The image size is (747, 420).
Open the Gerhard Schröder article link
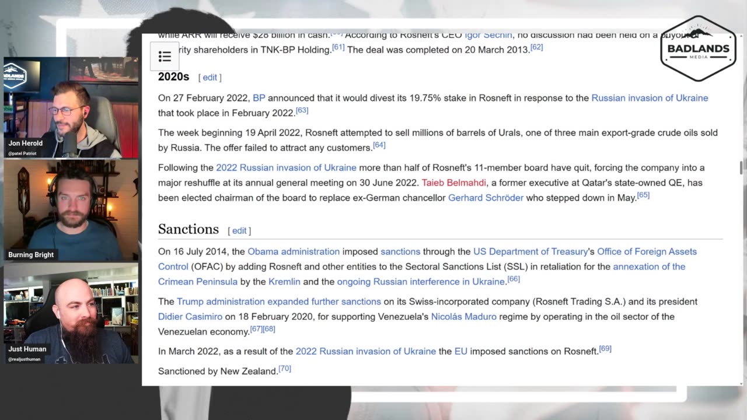pyautogui.click(x=486, y=198)
